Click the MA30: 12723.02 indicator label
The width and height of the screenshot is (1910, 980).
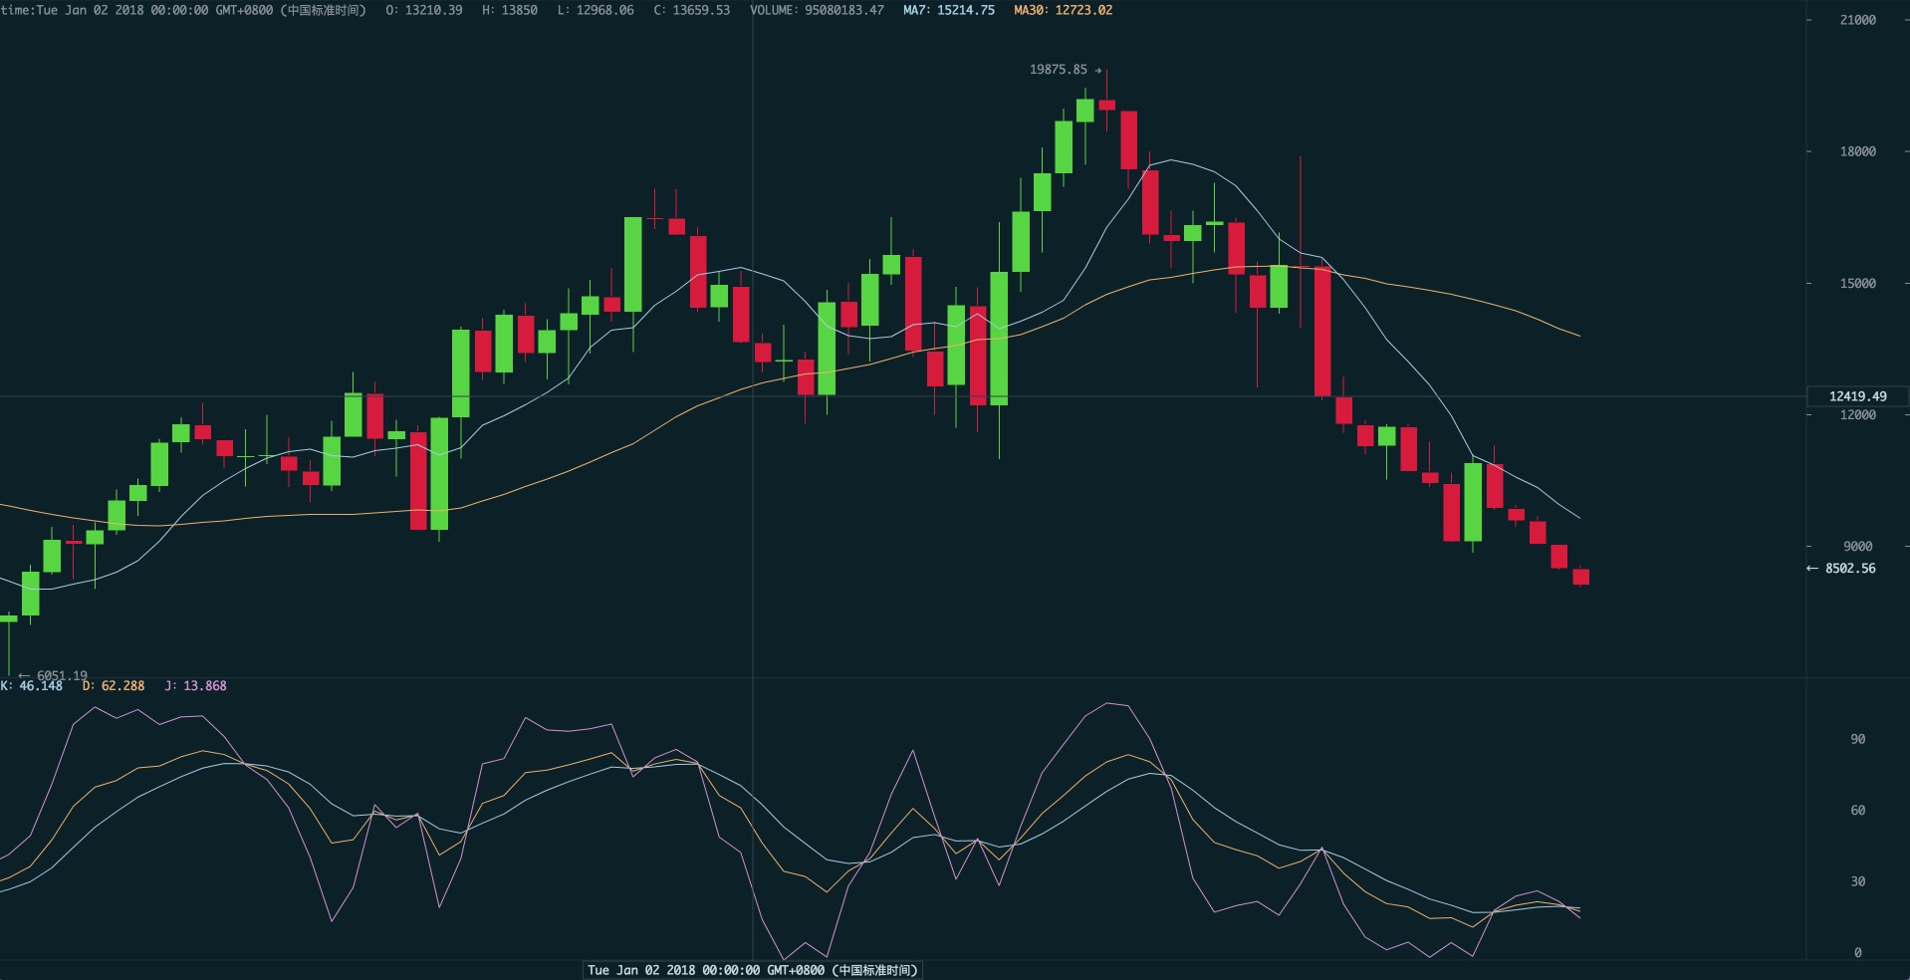click(1064, 10)
